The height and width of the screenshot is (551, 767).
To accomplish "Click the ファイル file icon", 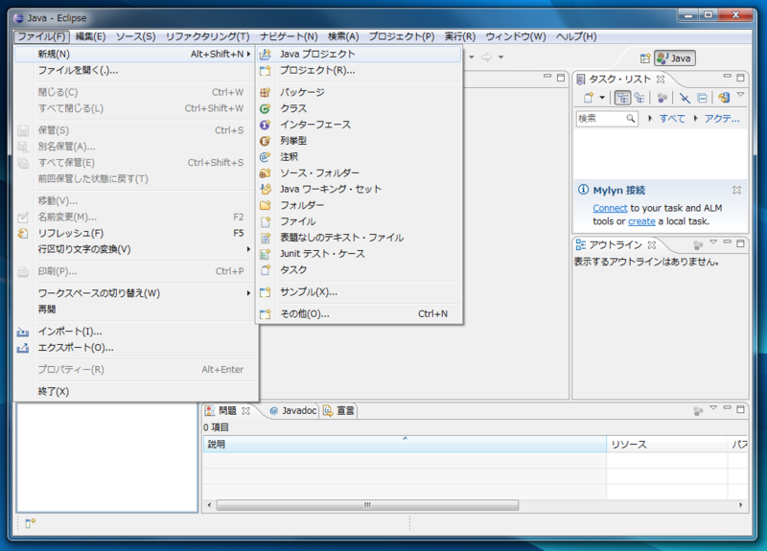I will coord(266,221).
